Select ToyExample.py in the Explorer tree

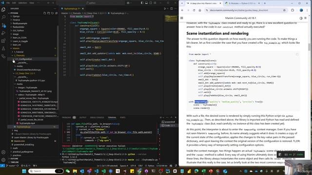click(x=23, y=127)
